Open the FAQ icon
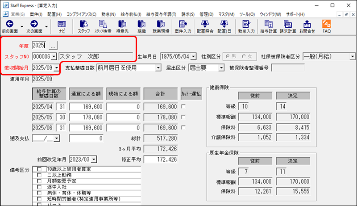 click(x=327, y=24)
